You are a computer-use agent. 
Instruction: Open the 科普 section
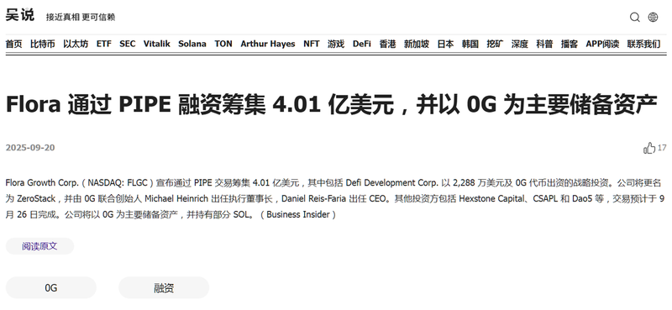[x=544, y=44]
